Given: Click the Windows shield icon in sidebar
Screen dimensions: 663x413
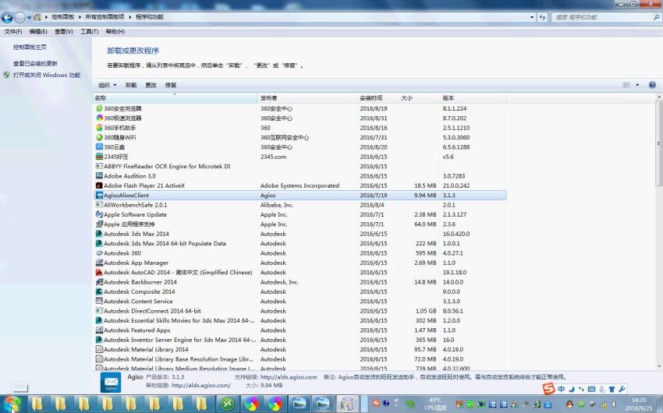Looking at the screenshot, I should point(6,75).
